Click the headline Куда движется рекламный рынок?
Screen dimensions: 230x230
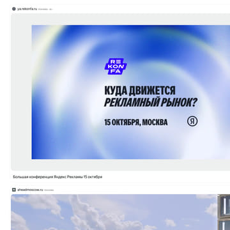[151, 96]
